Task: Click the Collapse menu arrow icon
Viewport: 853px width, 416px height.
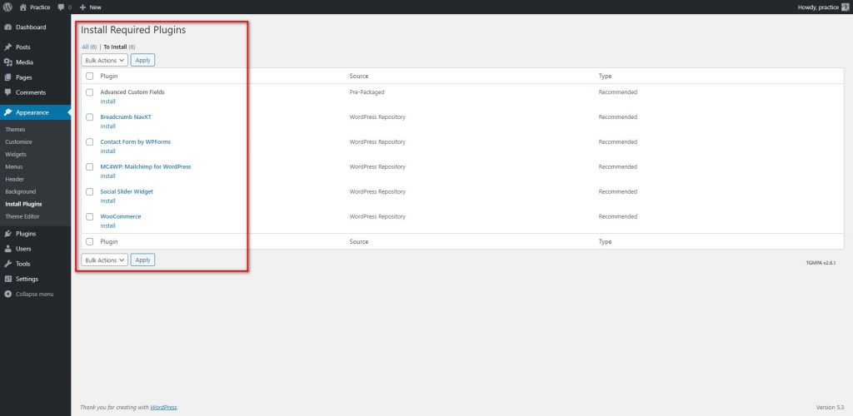Action: pyautogui.click(x=8, y=294)
